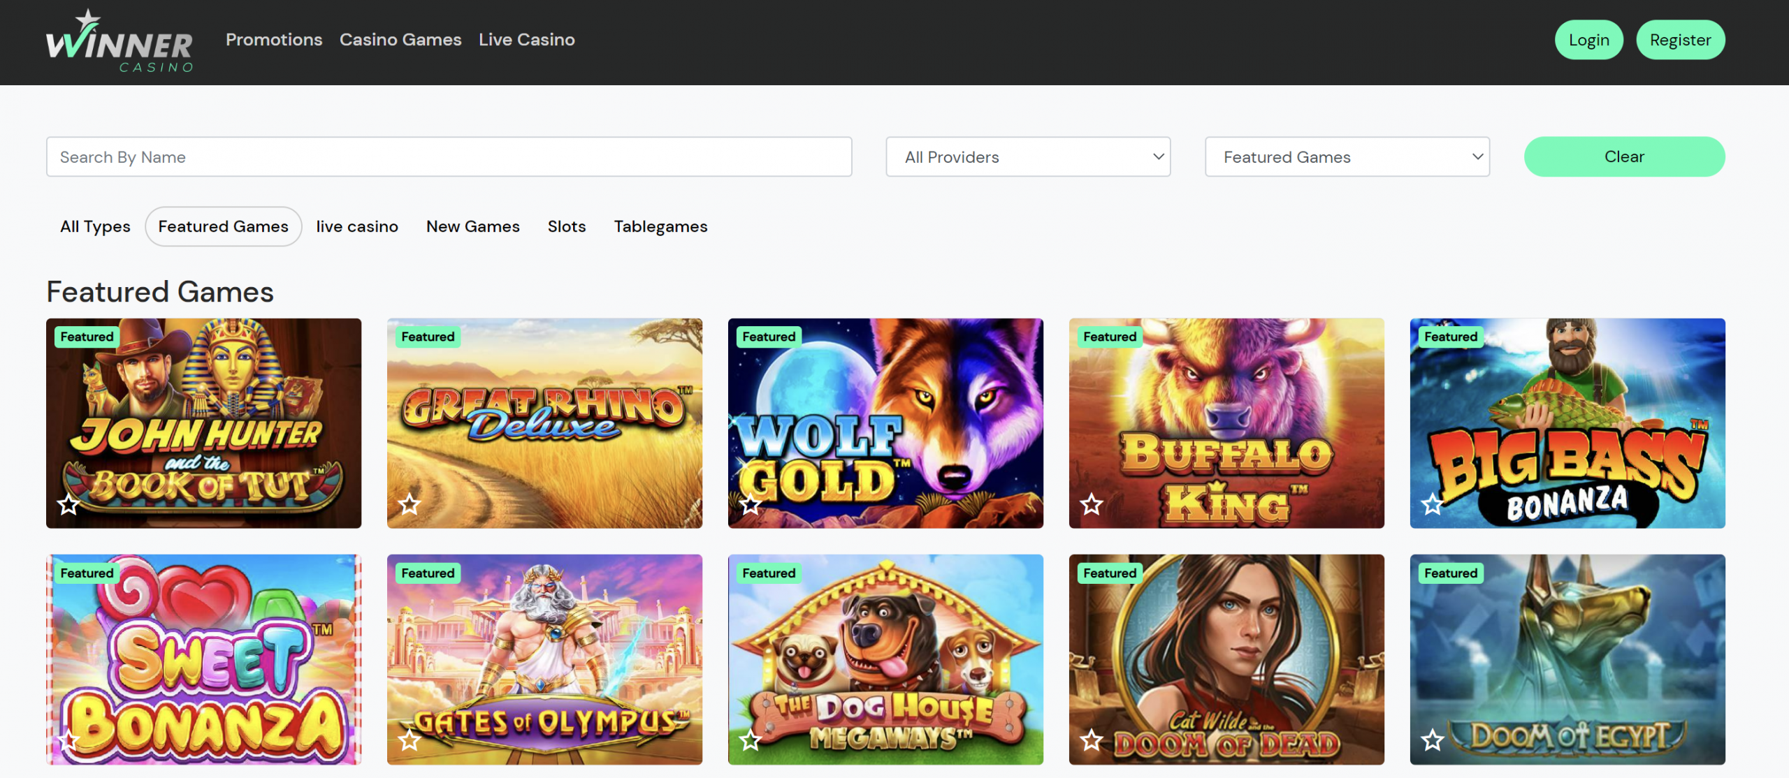Focus the Search By Name field
This screenshot has width=1789, height=778.
click(x=449, y=157)
